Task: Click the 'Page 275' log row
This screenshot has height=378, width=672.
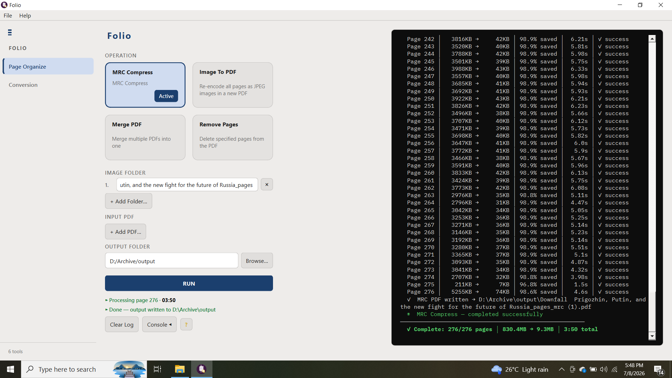Action: 518,285
